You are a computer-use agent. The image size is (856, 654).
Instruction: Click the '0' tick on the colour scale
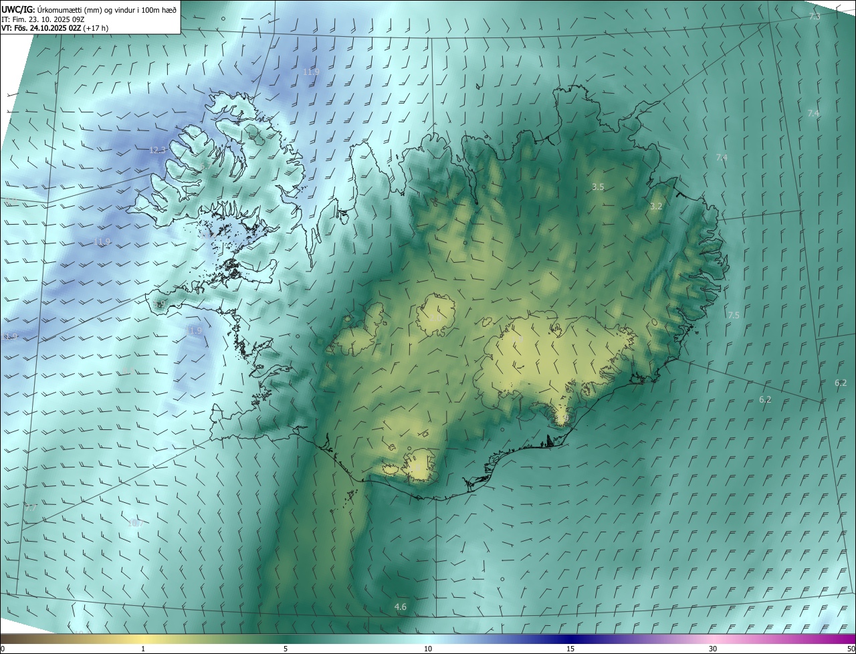[3, 649]
